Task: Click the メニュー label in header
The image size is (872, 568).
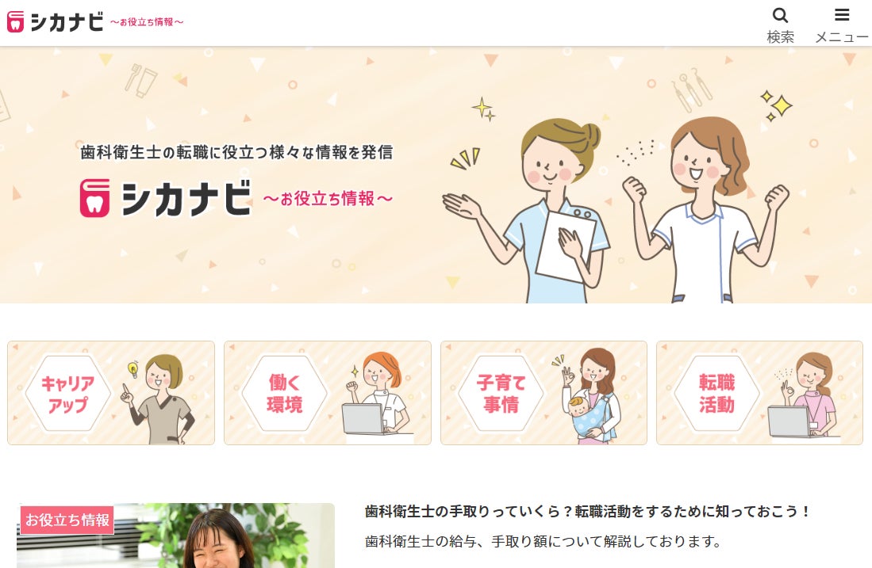Action: coord(841,37)
